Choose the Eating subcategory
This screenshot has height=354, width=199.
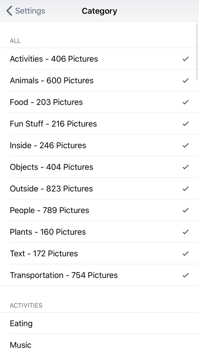click(x=99, y=323)
